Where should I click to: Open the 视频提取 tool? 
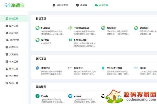111,28
